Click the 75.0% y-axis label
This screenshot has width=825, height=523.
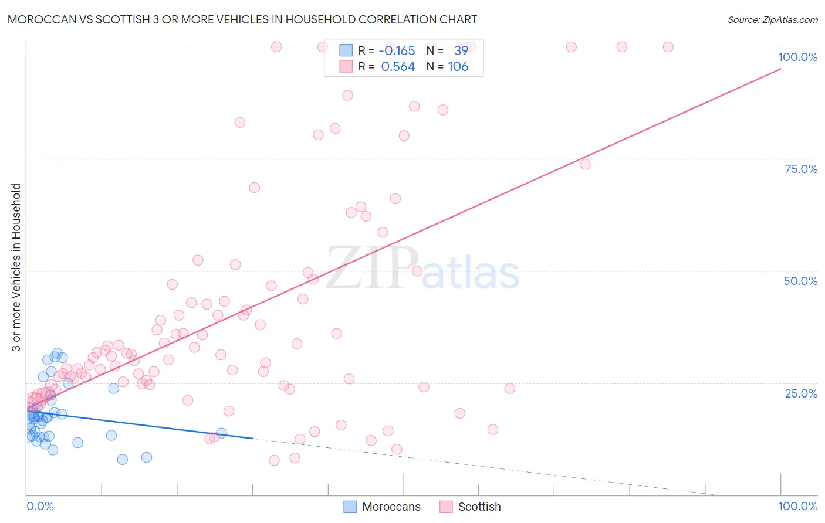tap(801, 169)
